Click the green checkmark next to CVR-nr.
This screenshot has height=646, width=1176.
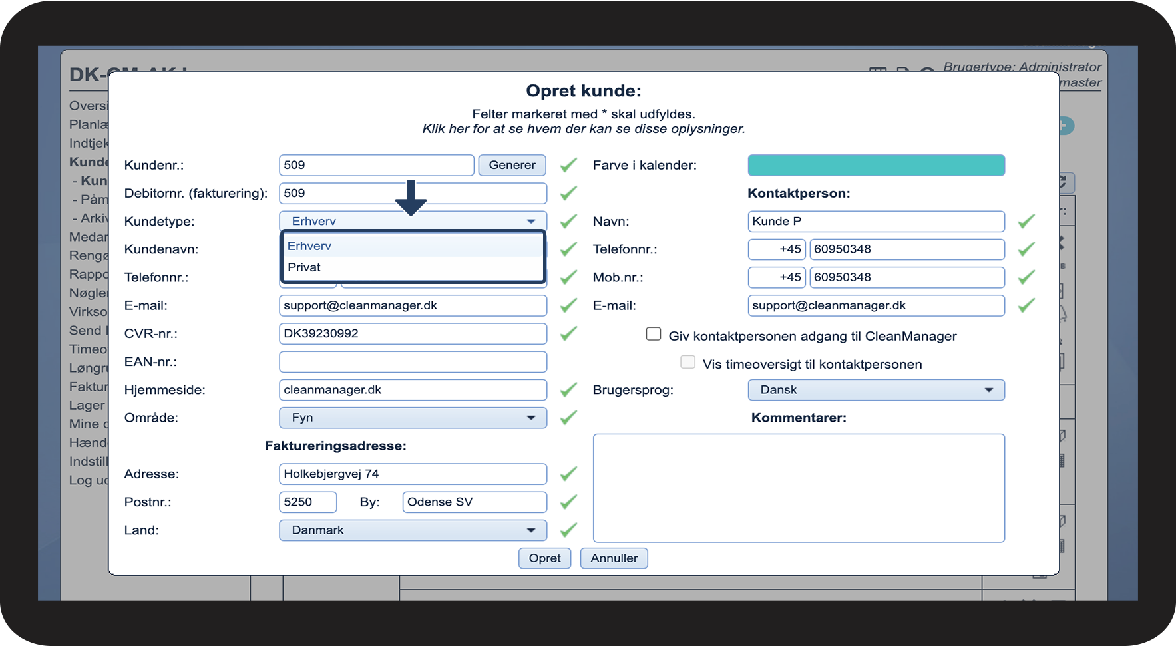tap(568, 333)
